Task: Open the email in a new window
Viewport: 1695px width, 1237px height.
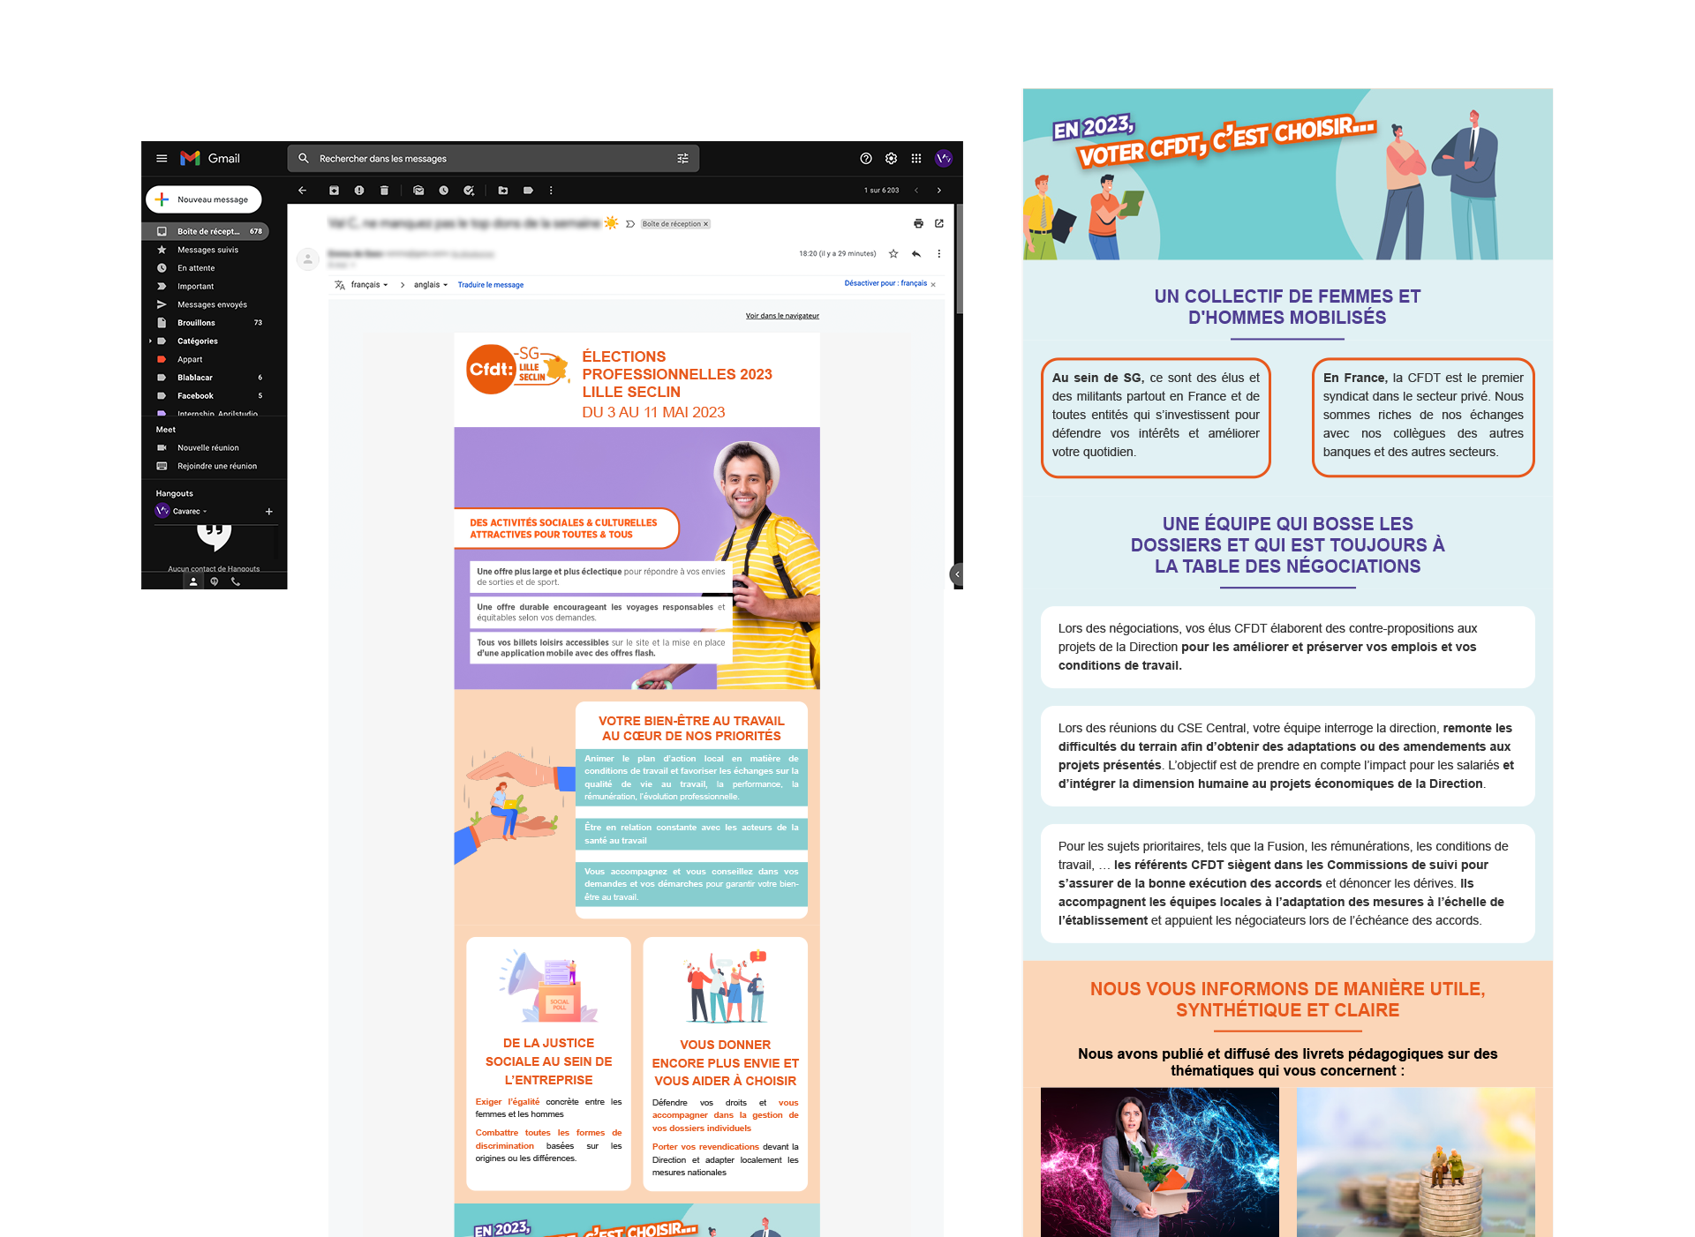Action: 939,224
